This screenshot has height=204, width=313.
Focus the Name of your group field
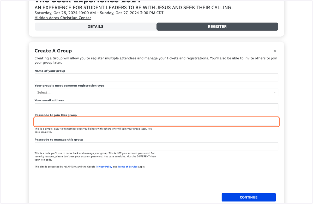tap(156, 77)
